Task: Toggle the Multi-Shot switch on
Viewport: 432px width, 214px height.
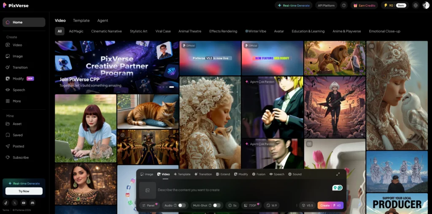Action: click(217, 206)
